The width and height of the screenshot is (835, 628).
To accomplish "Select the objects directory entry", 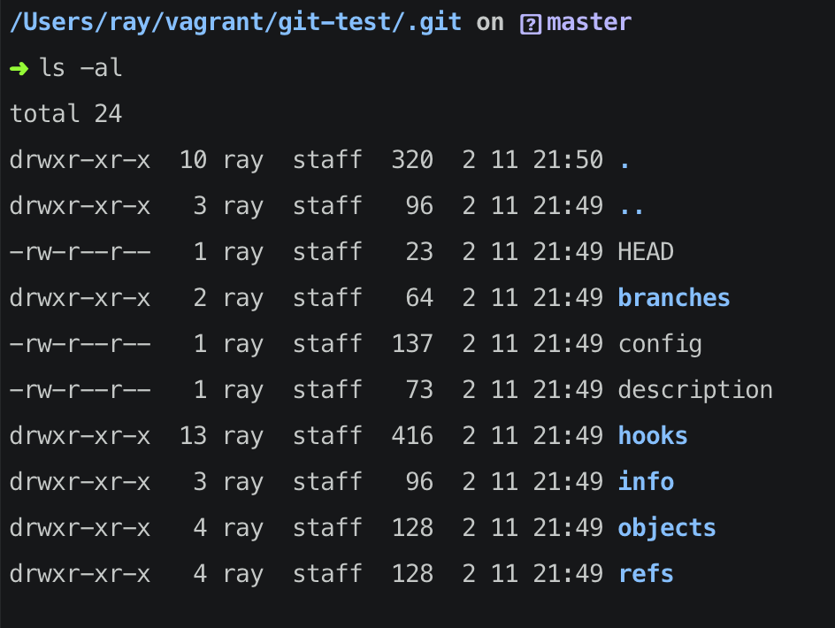I will (x=667, y=528).
